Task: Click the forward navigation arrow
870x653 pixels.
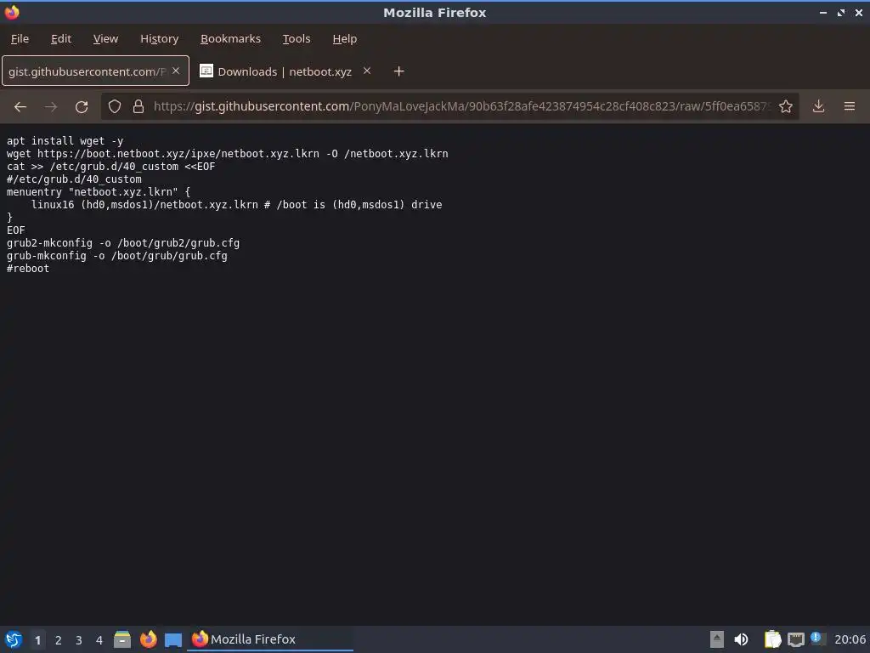Action: (51, 106)
